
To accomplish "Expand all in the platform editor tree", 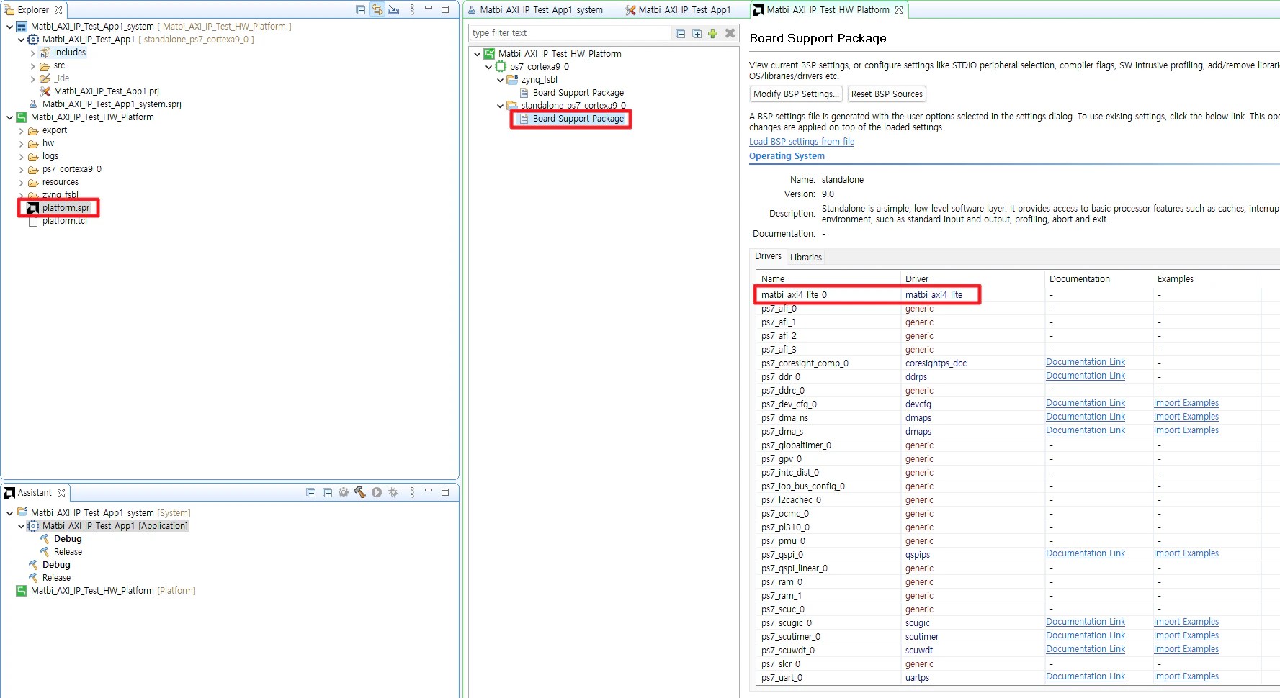I will point(697,33).
